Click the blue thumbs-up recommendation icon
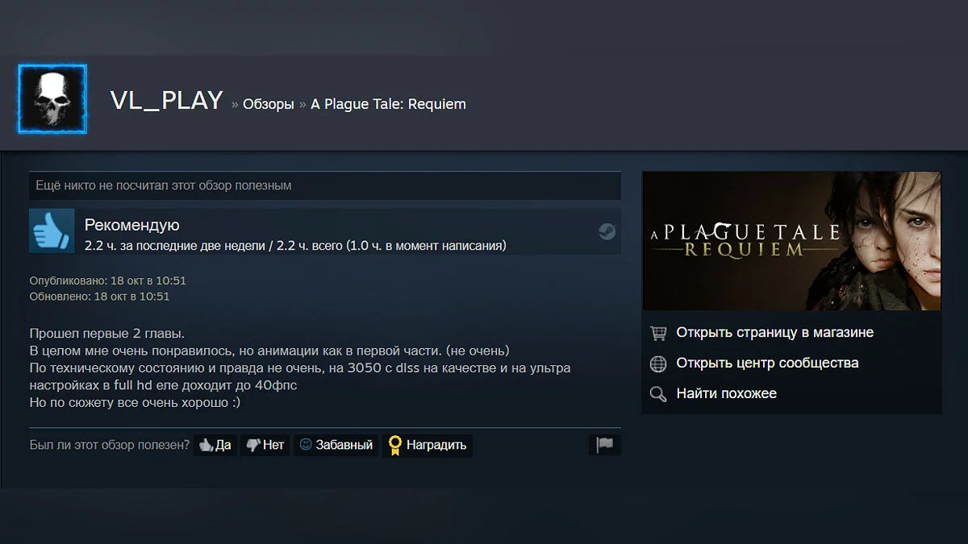Viewport: 968px width, 544px height. (52, 231)
